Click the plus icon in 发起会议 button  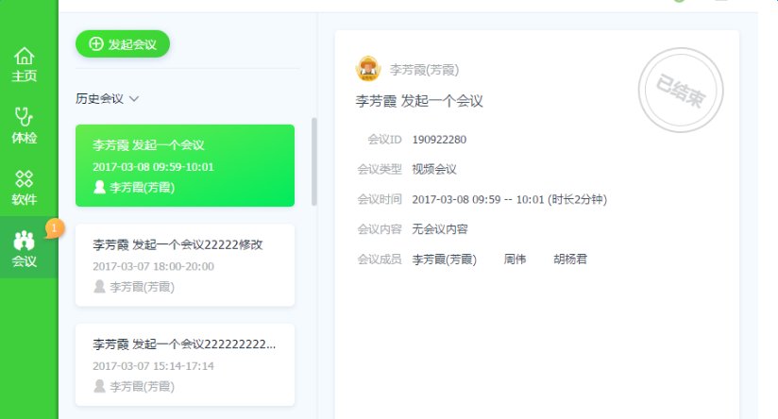(x=95, y=44)
